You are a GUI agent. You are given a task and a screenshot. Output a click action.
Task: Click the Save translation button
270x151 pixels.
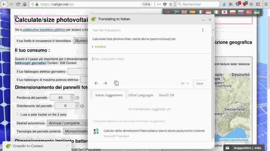200,83
